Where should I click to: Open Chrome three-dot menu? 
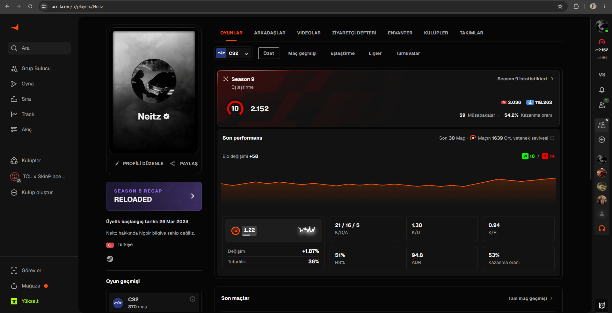[x=605, y=6]
